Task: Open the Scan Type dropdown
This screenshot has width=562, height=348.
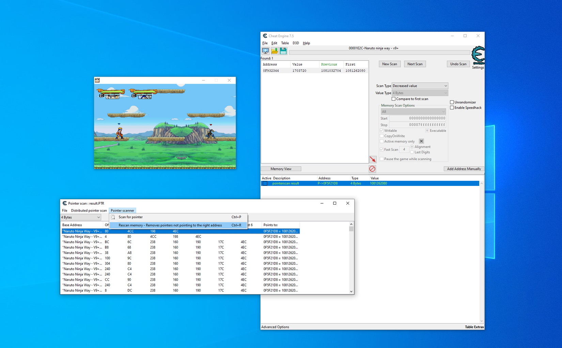Action: click(x=420, y=86)
